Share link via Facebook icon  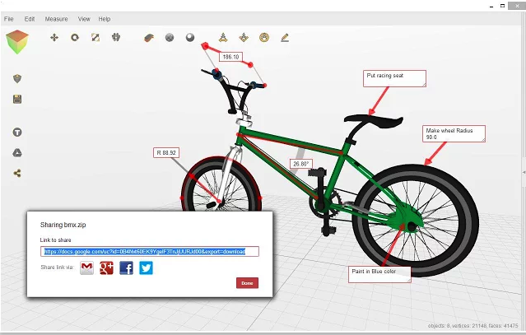pyautogui.click(x=127, y=268)
